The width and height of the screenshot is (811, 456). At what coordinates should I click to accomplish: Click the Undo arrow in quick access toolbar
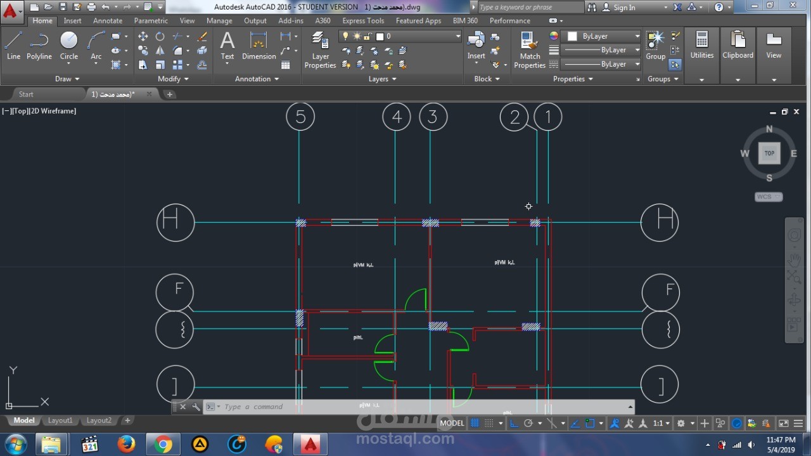(105, 8)
